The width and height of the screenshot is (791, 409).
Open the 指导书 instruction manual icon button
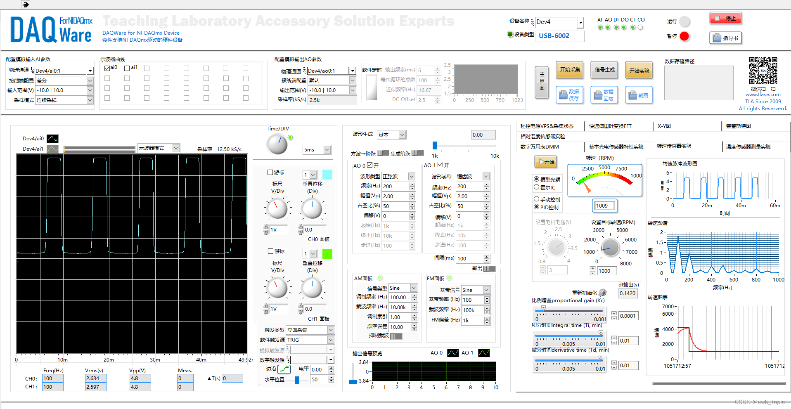click(x=725, y=38)
